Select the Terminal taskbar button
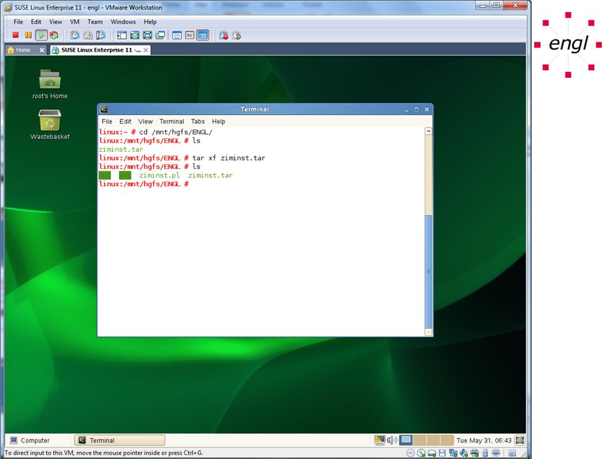Image resolution: width=612 pixels, height=459 pixels. [120, 441]
